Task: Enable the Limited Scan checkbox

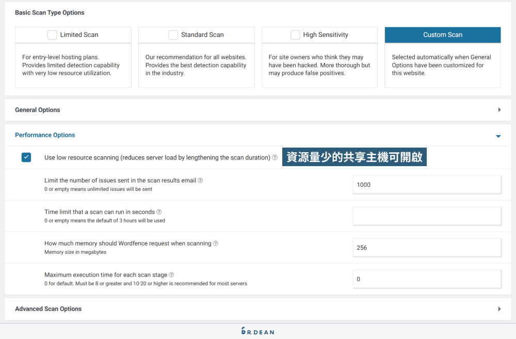Action: (52, 35)
